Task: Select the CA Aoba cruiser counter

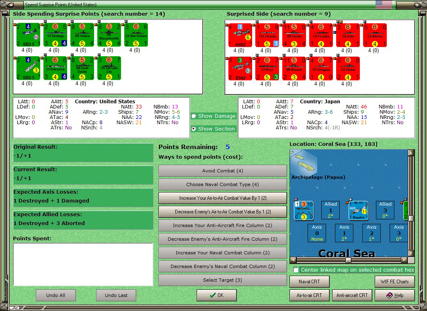Action: pos(348,35)
